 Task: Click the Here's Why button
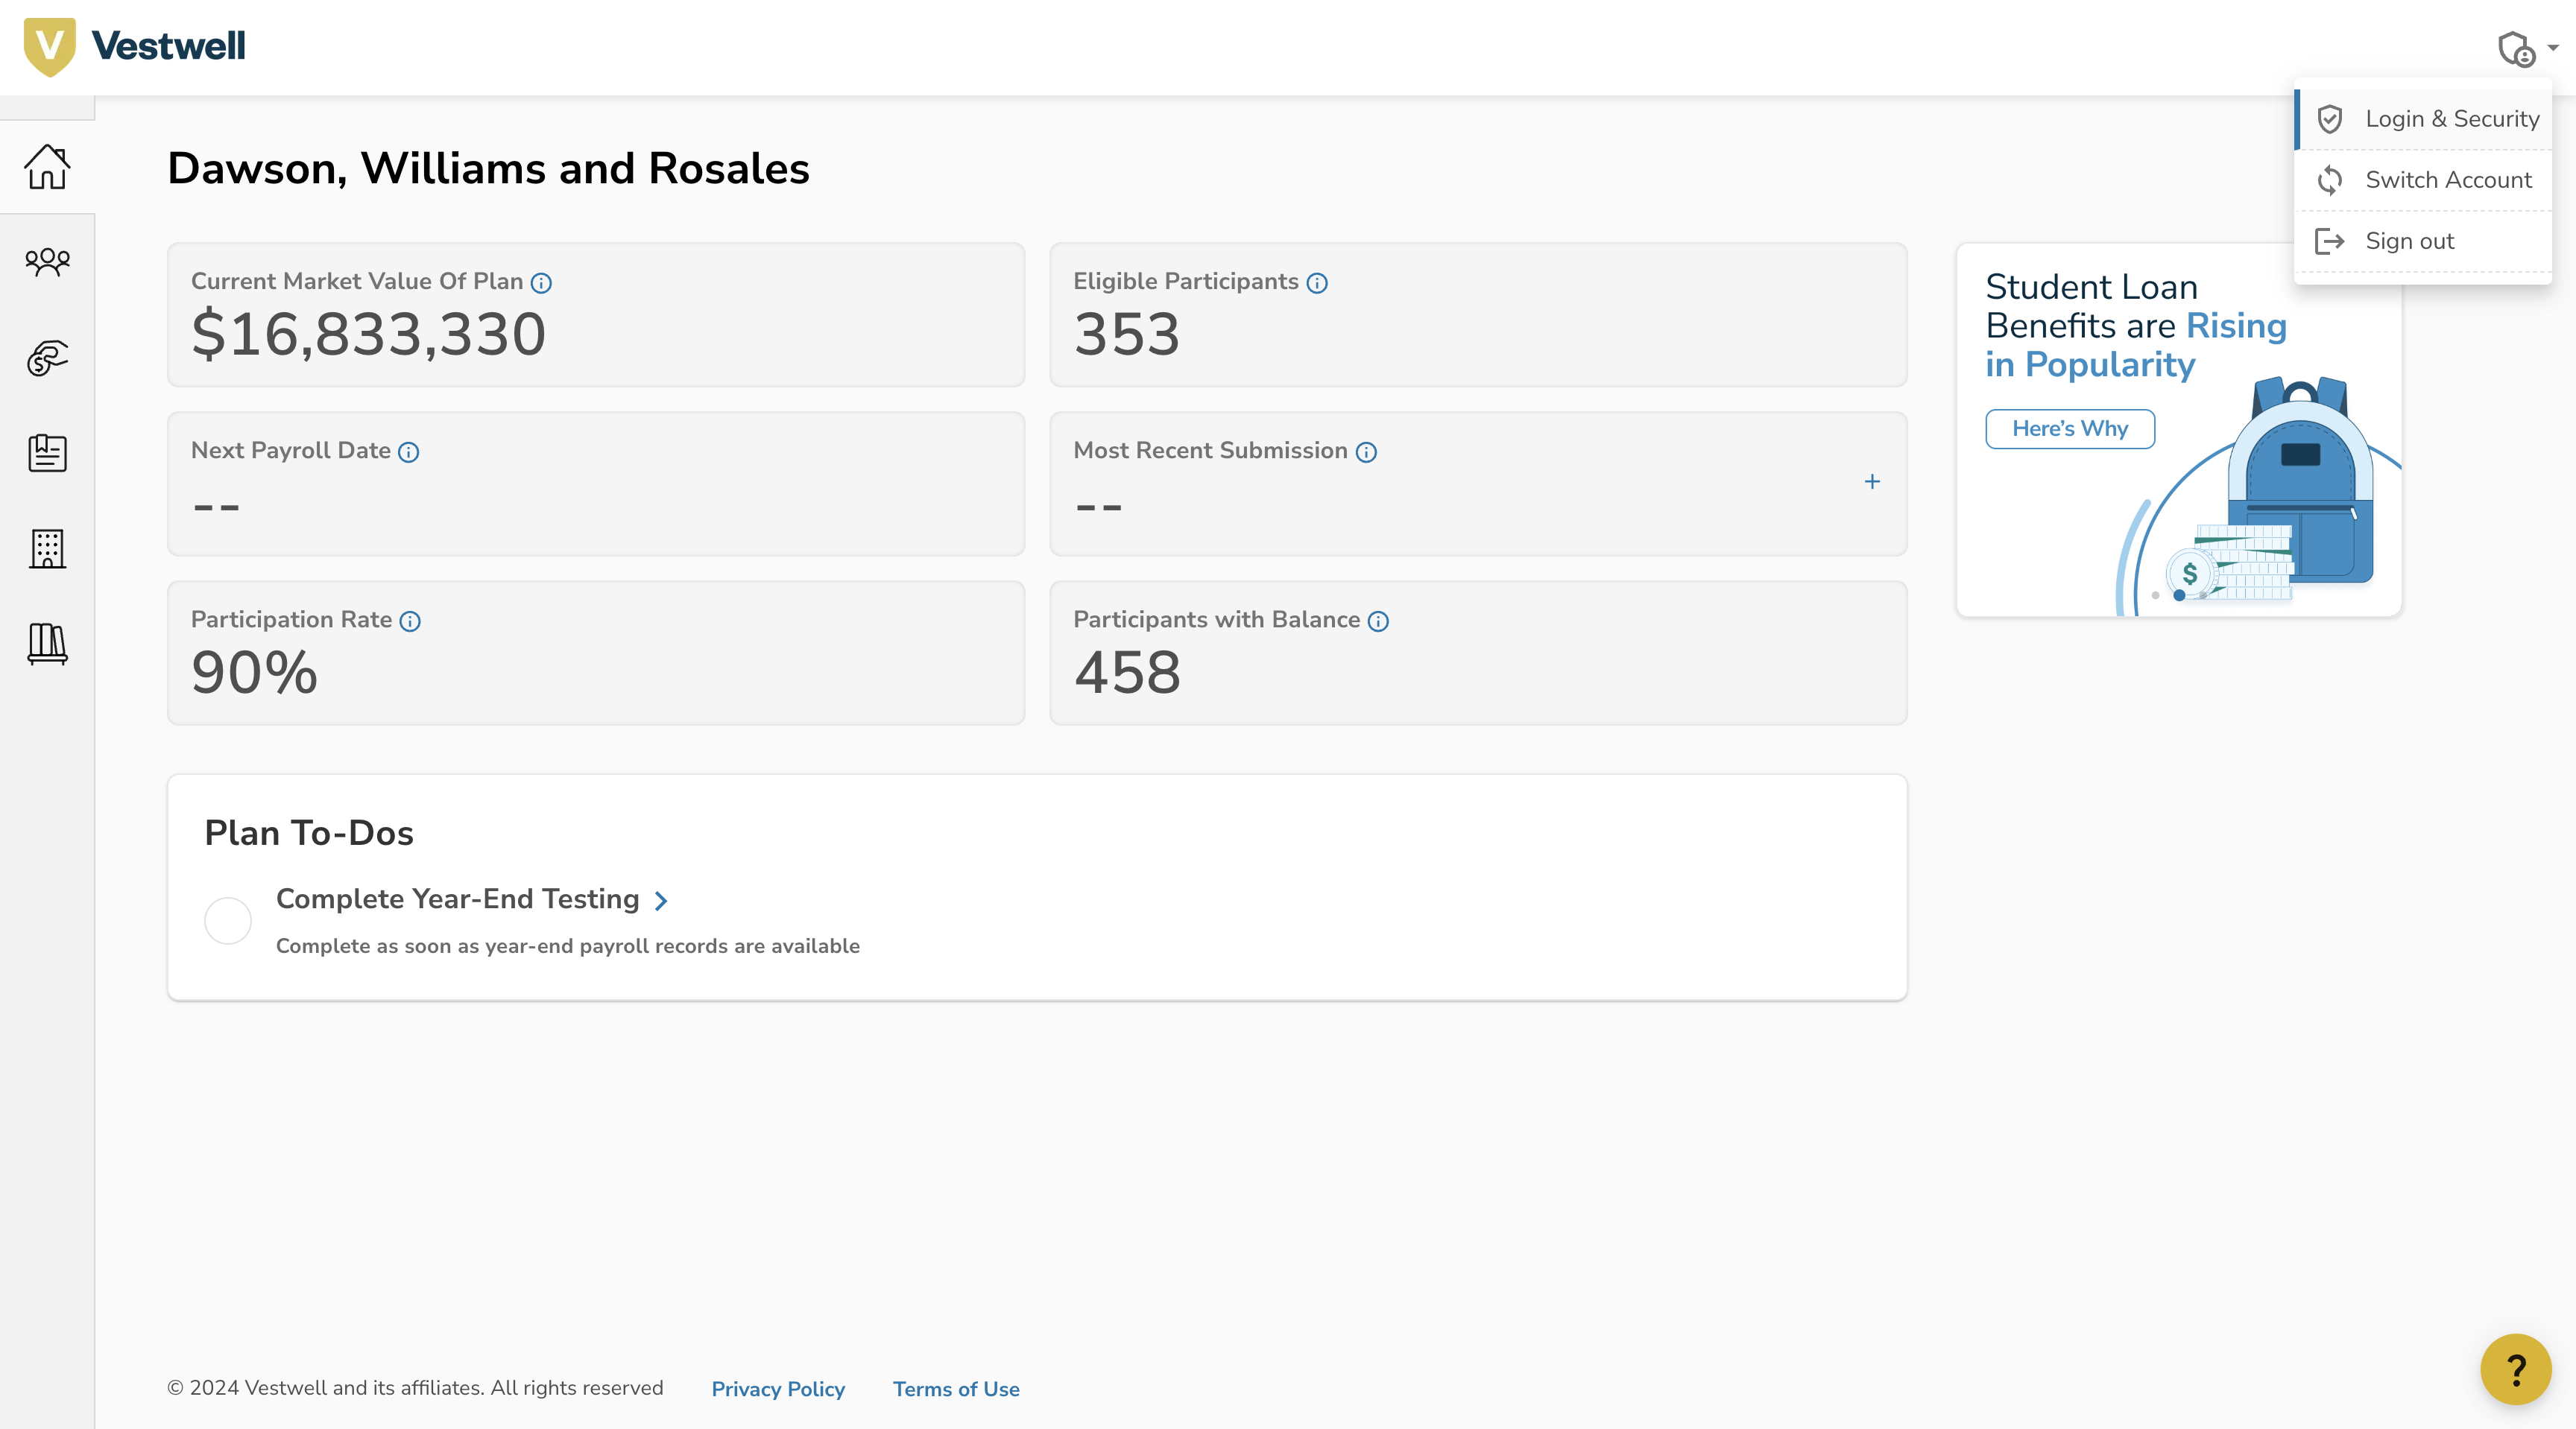point(2070,428)
